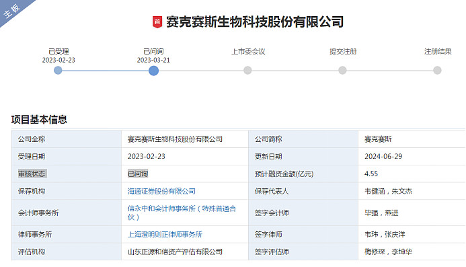Click the 山东正源和信资产评估有限公司 value
The image size is (466, 267).
click(x=175, y=252)
